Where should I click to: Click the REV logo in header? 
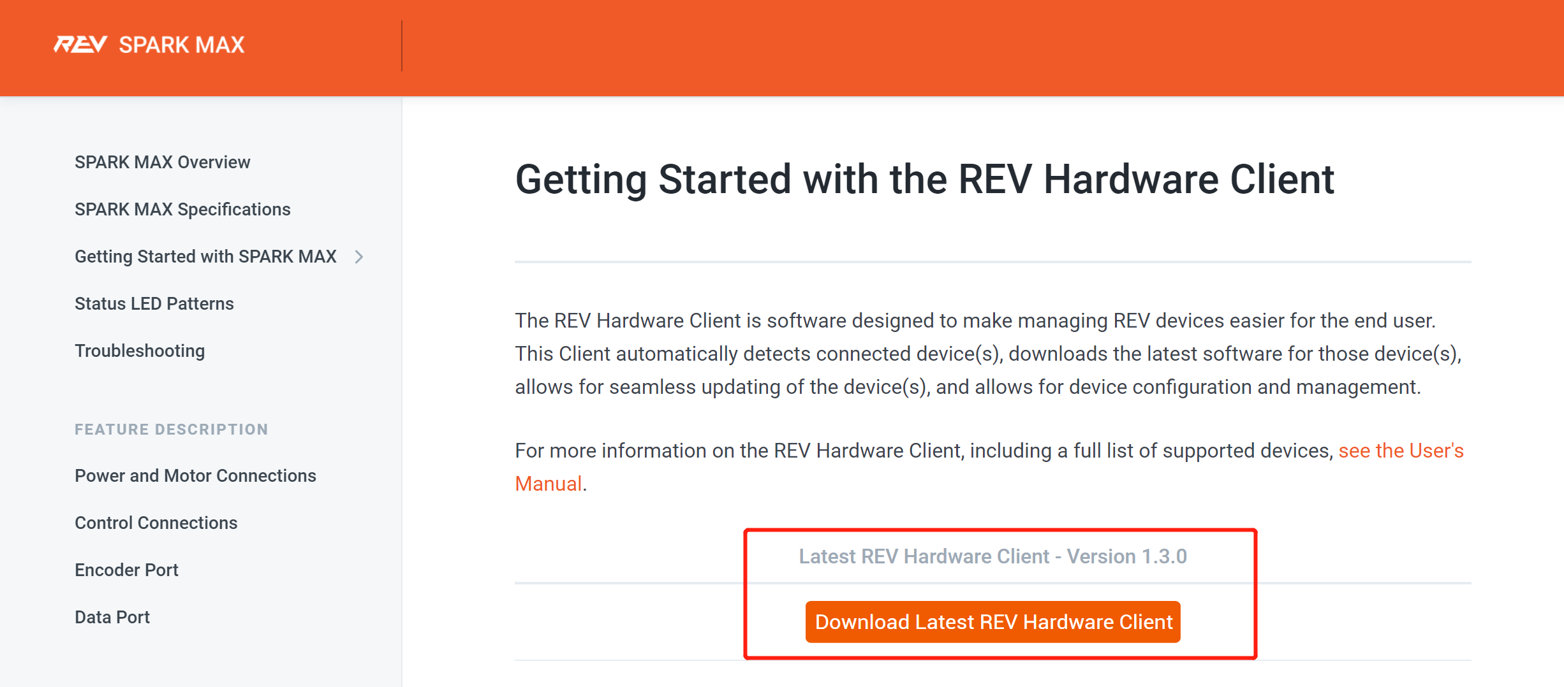coord(80,45)
